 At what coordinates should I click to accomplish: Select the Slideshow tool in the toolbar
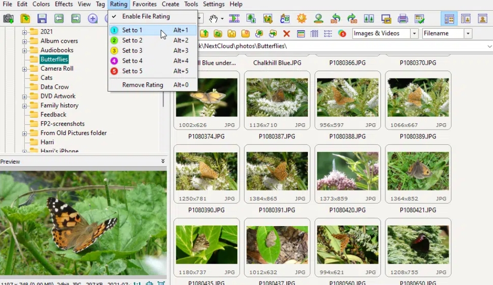tap(234, 19)
